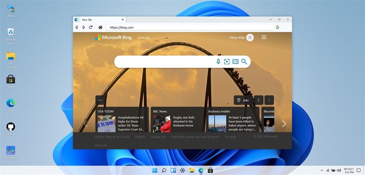Select the Github desktop icon
The height and width of the screenshot is (175, 365).
click(10, 129)
